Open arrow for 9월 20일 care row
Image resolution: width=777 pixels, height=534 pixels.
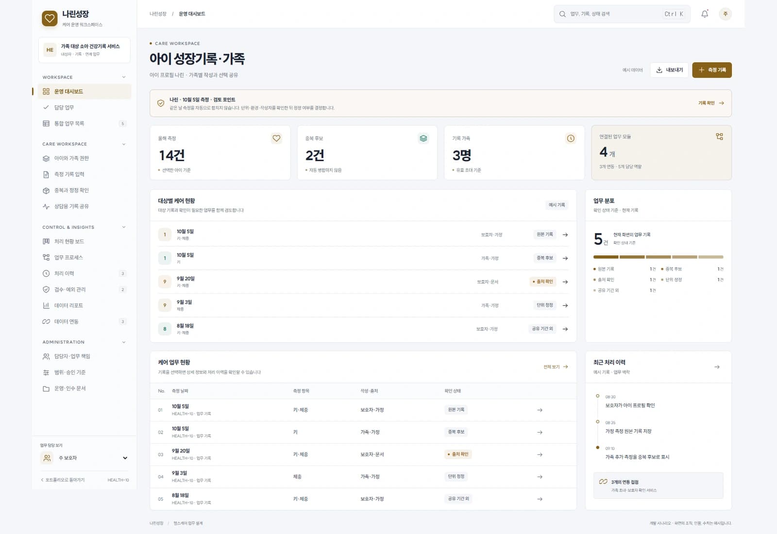point(565,282)
